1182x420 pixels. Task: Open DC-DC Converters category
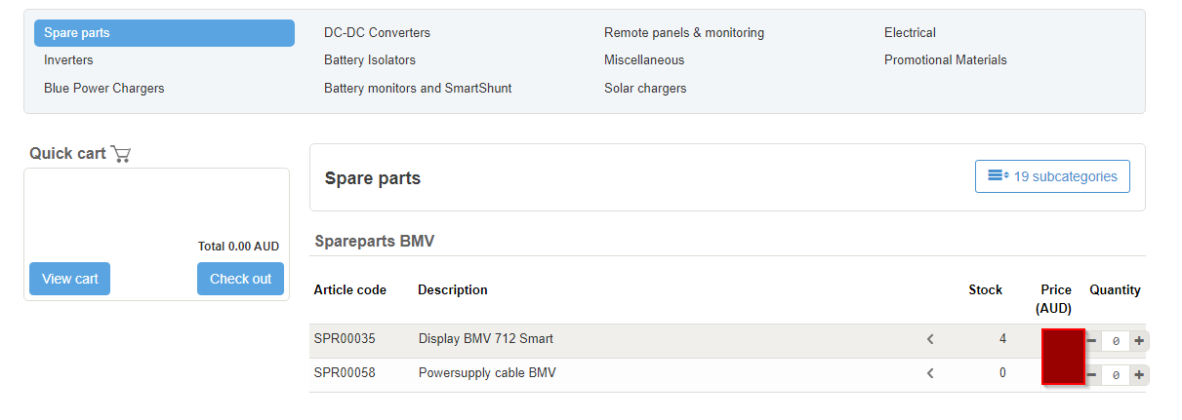coord(377,33)
